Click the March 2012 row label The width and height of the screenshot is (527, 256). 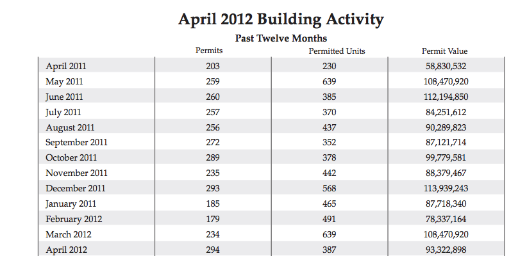coord(68,235)
